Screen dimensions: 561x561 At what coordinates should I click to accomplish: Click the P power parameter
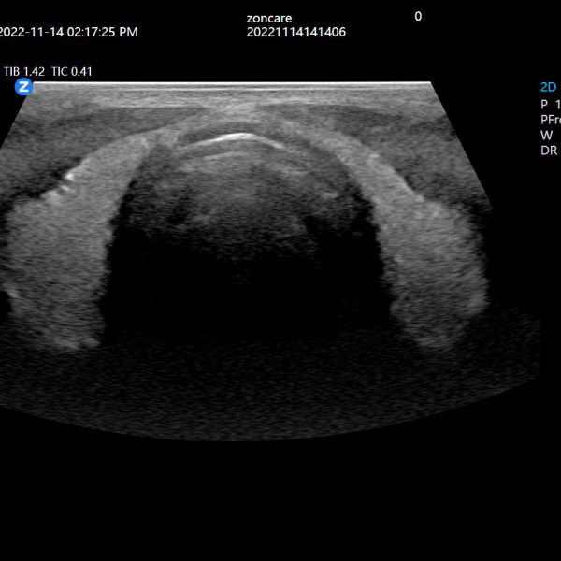[x=544, y=104]
